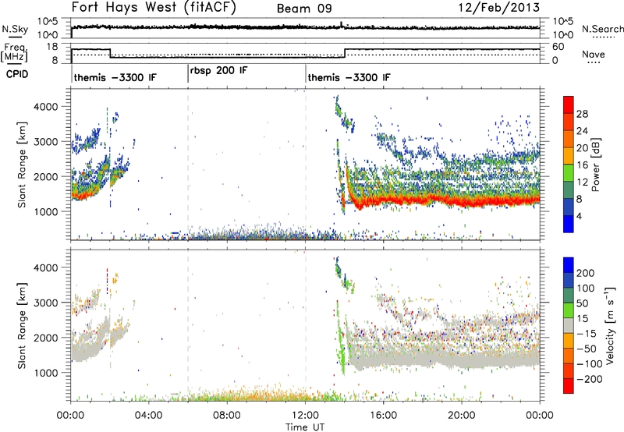Click the red segment of the Power color bar
The width and height of the screenshot is (624, 432).
pyautogui.click(x=569, y=104)
